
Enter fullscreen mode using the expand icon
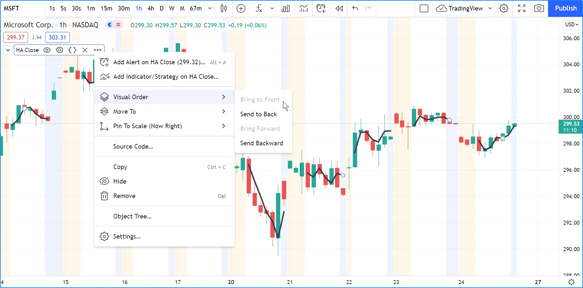pyautogui.click(x=522, y=9)
